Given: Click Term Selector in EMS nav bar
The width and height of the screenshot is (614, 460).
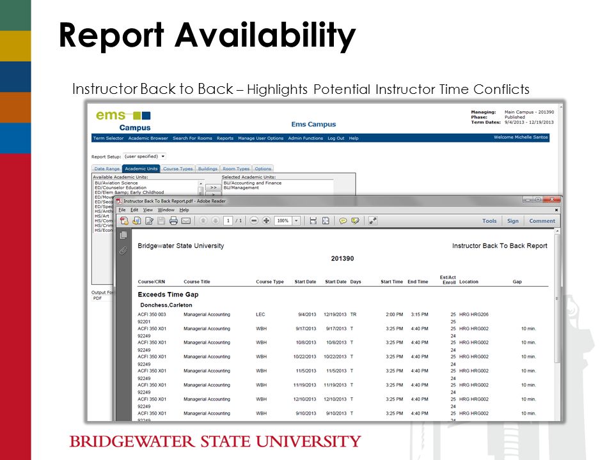Looking at the screenshot, I should tap(109, 138).
